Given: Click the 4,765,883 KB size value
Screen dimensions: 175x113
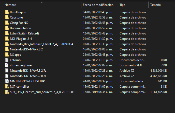Looking at the screenshot, I should [x=158, y=76].
